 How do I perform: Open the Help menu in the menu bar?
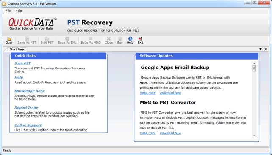coord(19,11)
